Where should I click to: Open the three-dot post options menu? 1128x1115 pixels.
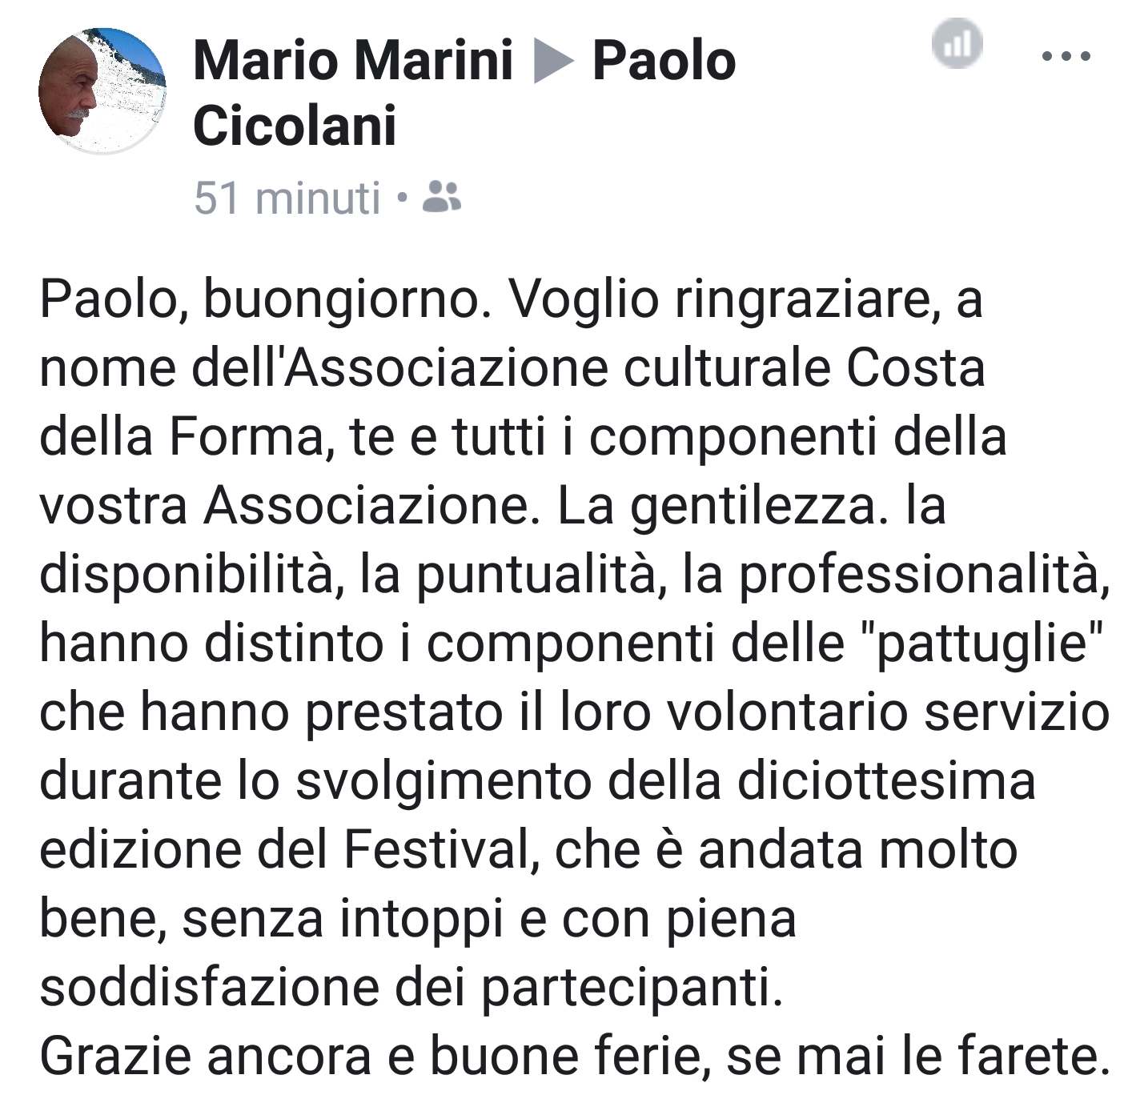coord(1066,55)
